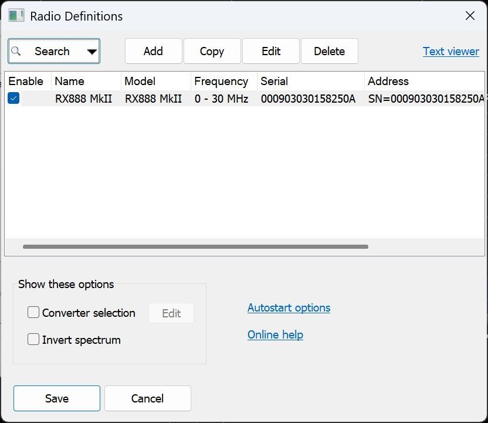Click the magnifier icon in Search box
The height and width of the screenshot is (423, 488).
pos(16,51)
